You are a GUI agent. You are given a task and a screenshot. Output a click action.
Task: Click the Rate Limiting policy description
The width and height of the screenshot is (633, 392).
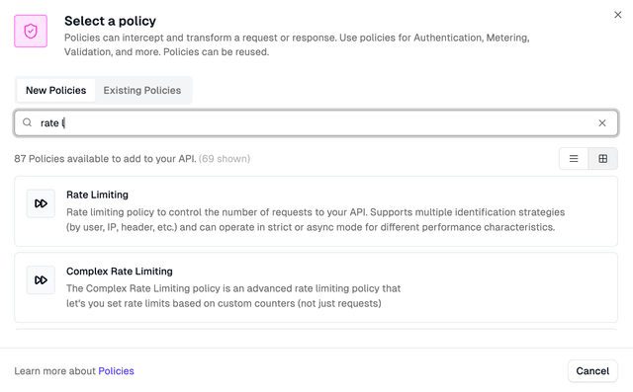pos(316,219)
